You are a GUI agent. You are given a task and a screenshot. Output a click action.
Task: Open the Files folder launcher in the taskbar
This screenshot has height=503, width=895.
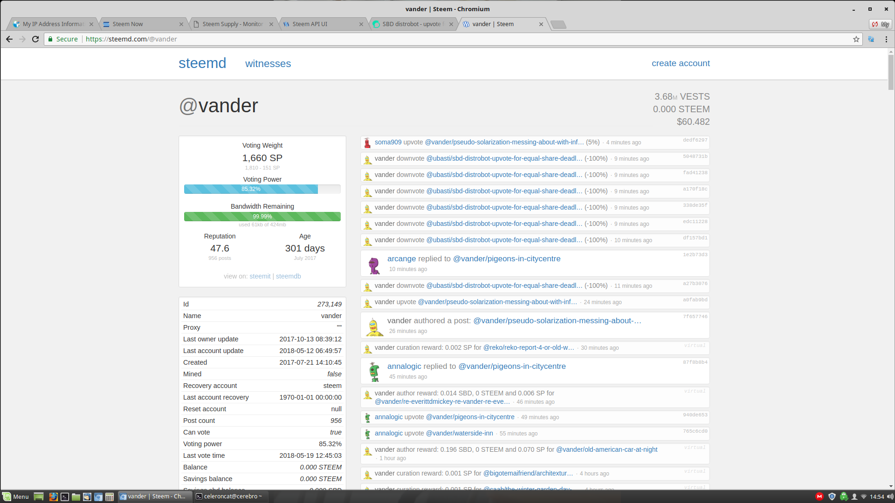click(x=76, y=496)
